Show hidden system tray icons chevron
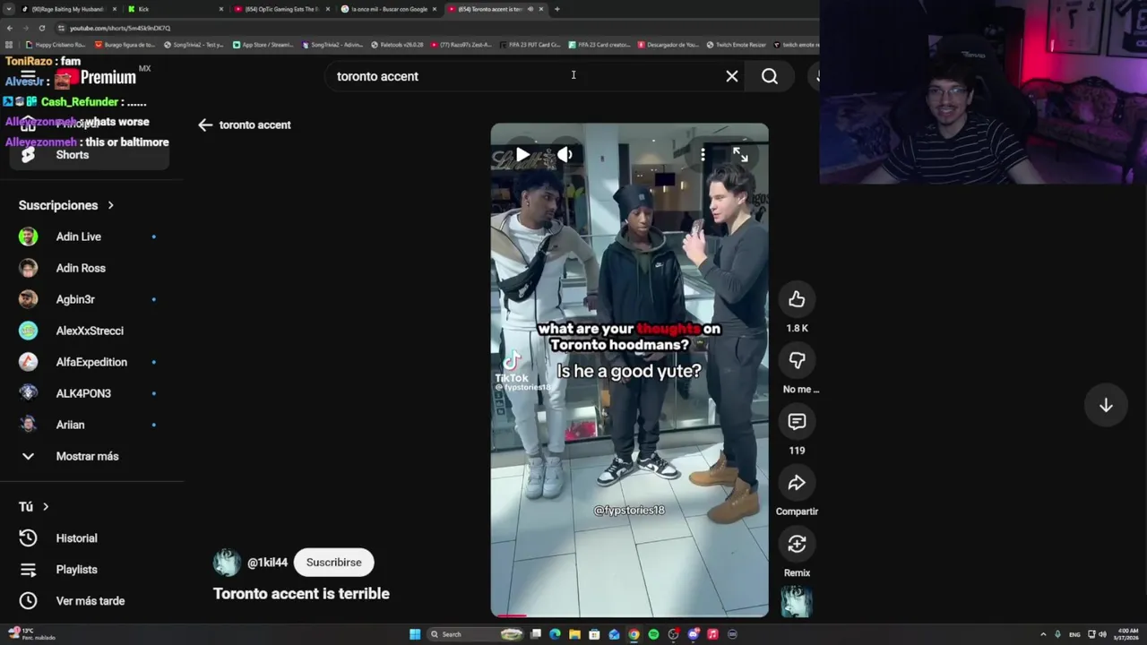1147x645 pixels. pos(1043,634)
